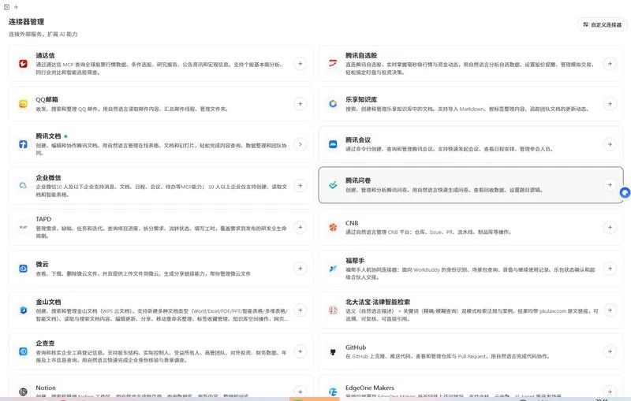631x401 pixels.
Task: Click the 福帮手 connector icon
Action: point(333,269)
